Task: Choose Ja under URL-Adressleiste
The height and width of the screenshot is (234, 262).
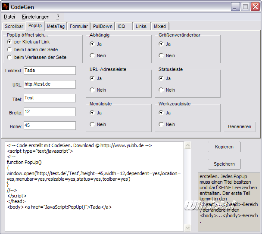Action: (x=96, y=78)
